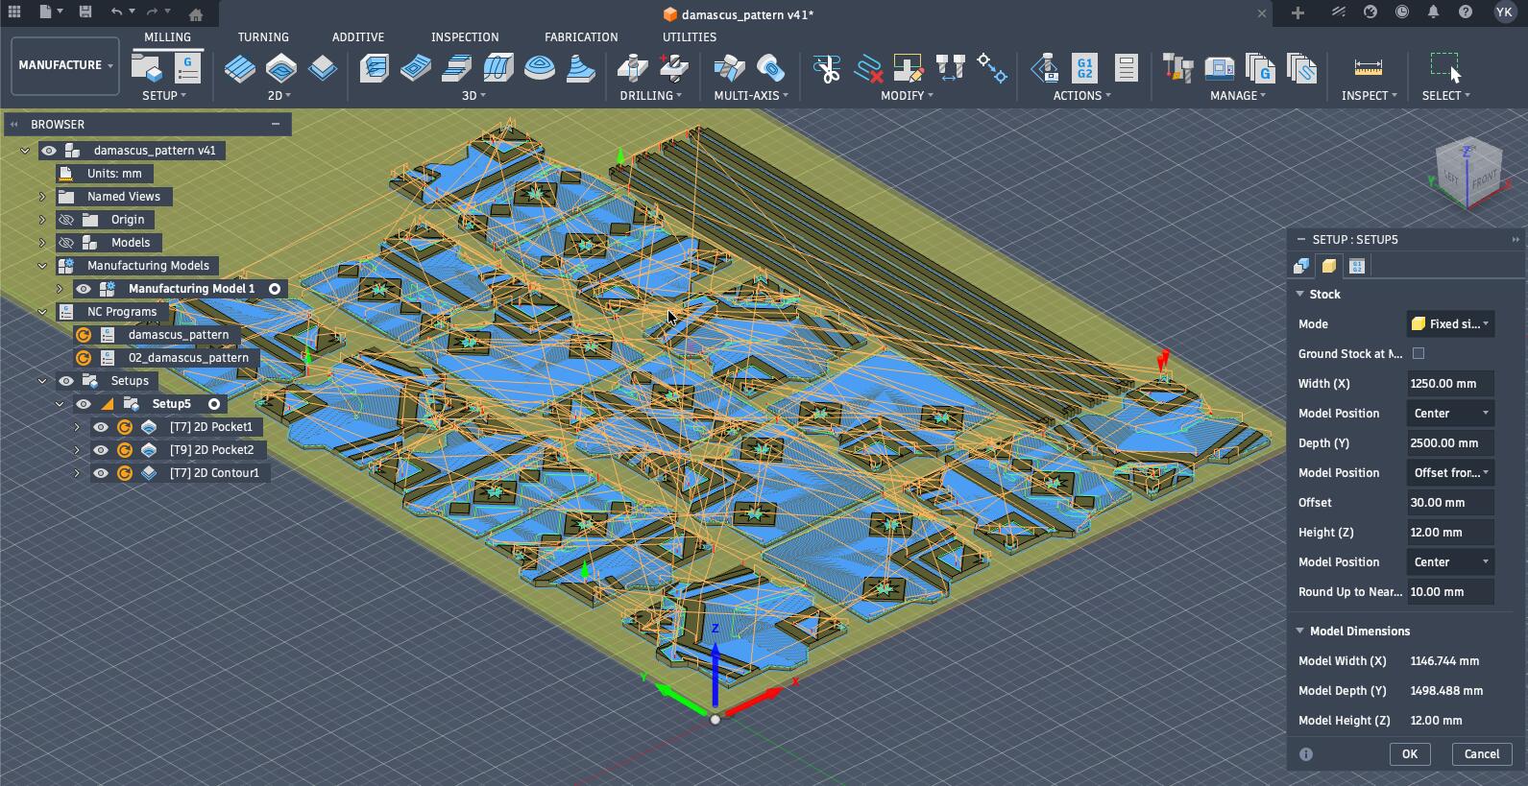Viewport: 1528px width, 786px height.
Task: Open the MODIFY menu
Action: [907, 95]
